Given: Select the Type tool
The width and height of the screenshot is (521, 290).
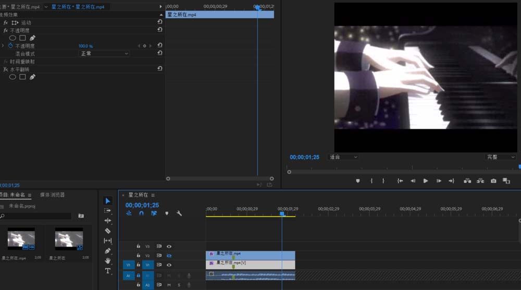Looking at the screenshot, I should click(x=108, y=271).
